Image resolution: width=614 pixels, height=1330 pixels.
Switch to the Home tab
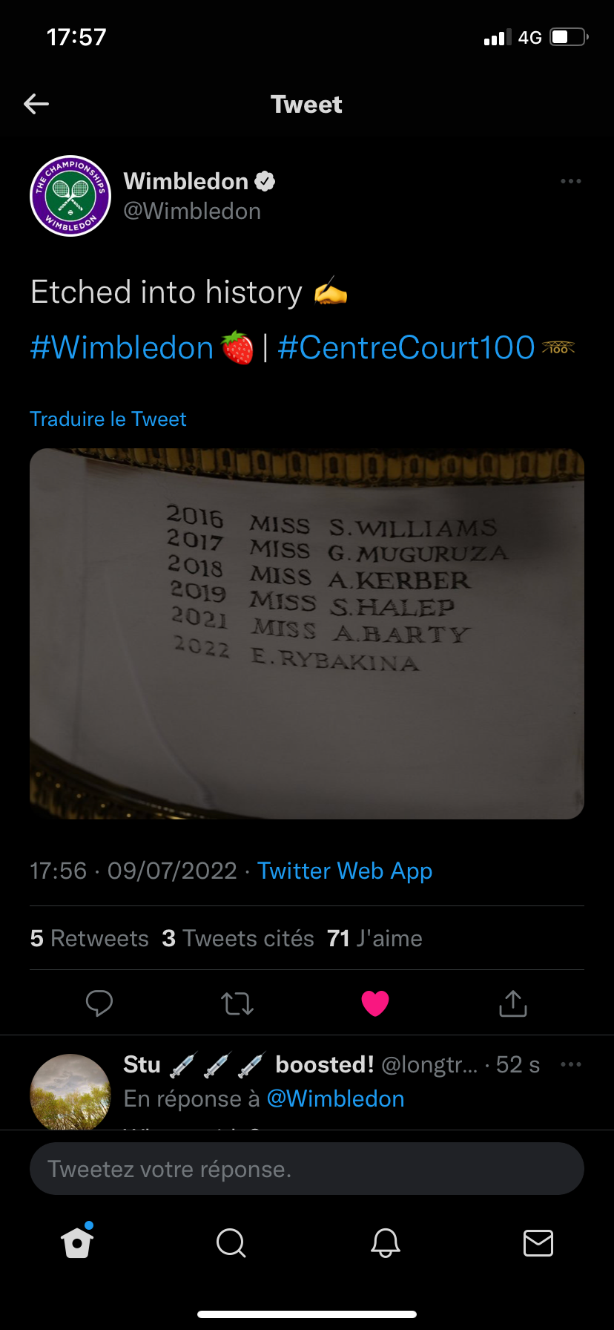tap(77, 1242)
